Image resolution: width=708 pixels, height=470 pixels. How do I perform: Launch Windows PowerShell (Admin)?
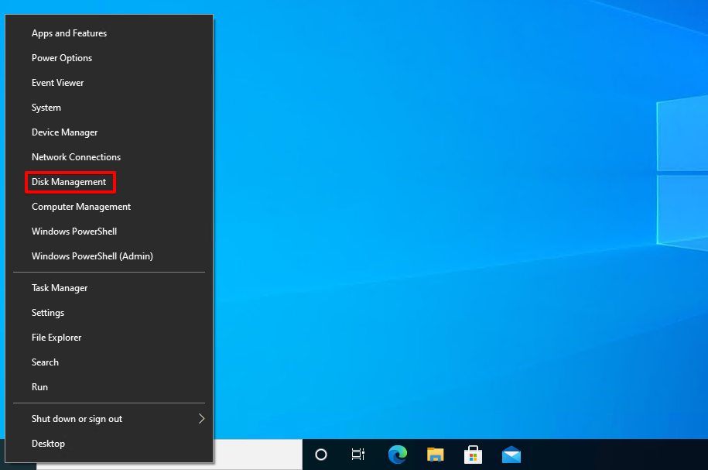click(x=92, y=256)
